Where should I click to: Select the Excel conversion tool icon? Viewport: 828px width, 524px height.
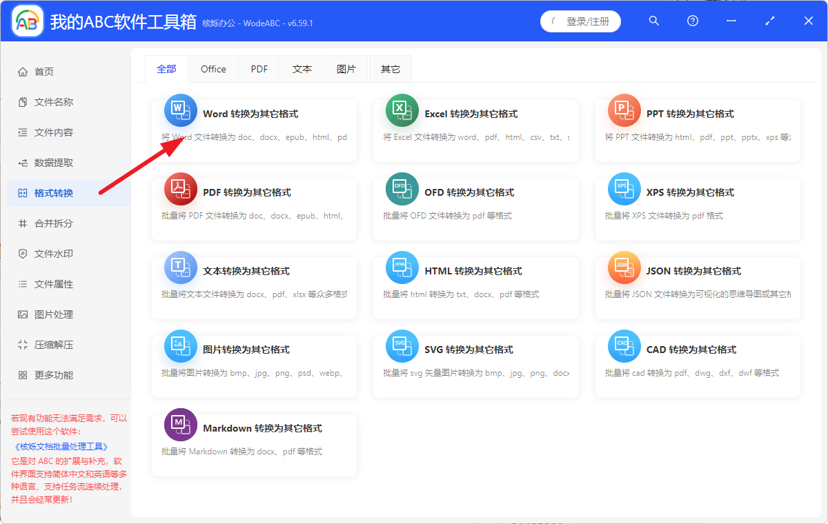(402, 110)
